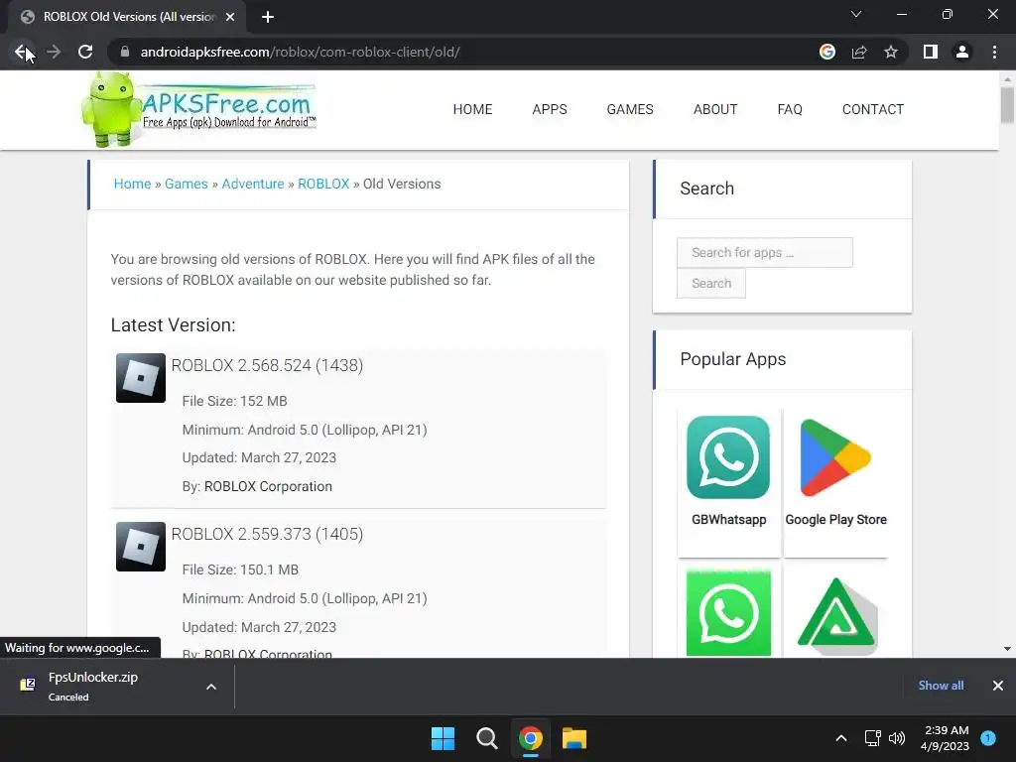Click the green triangle app icon
Viewport: 1016px width, 762px height.
pos(837,615)
